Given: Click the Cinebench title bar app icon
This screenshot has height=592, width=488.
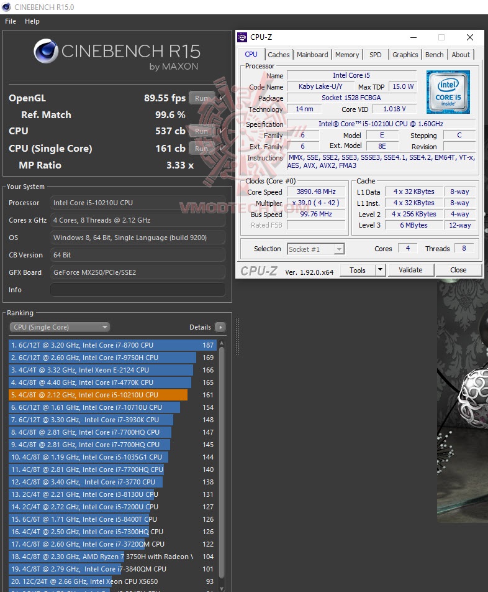Looking at the screenshot, I should 6,7.
